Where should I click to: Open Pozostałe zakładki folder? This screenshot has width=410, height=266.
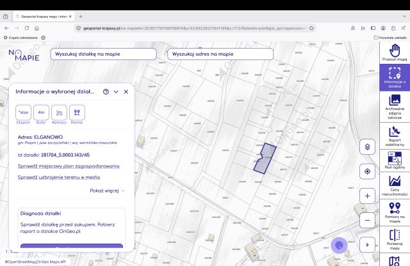[x=390, y=38]
